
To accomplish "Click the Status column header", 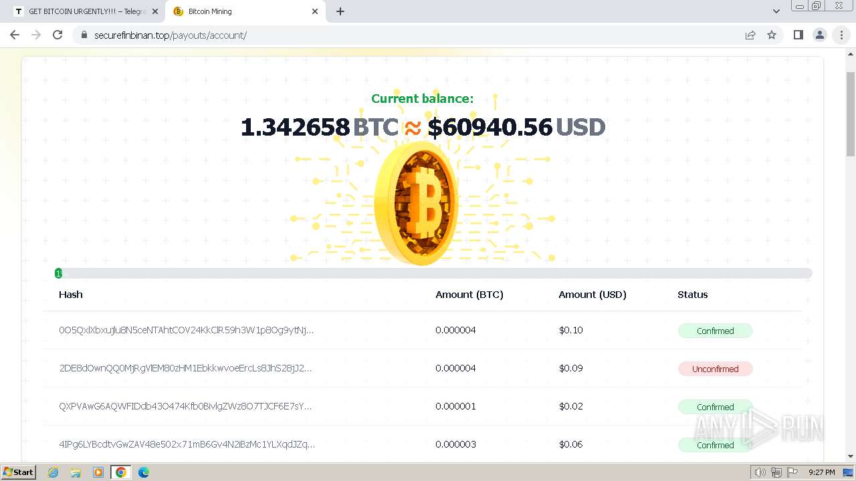I will pos(693,295).
